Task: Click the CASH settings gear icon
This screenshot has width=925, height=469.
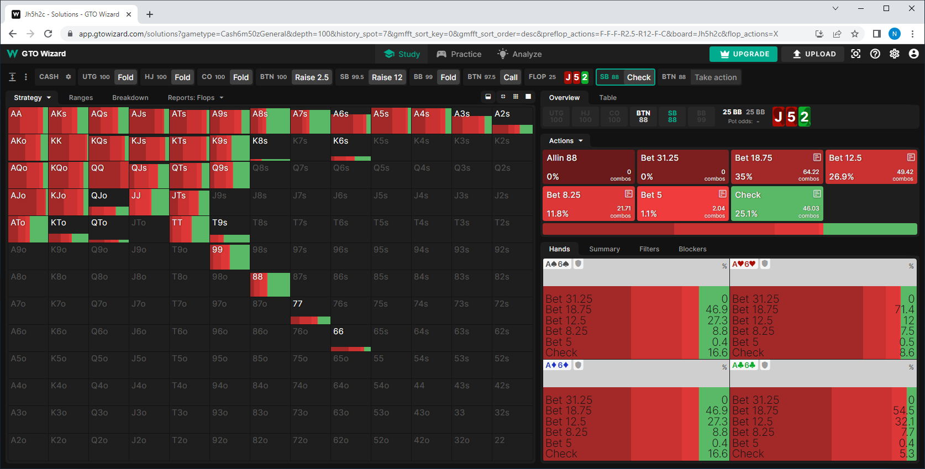Action: tap(69, 77)
